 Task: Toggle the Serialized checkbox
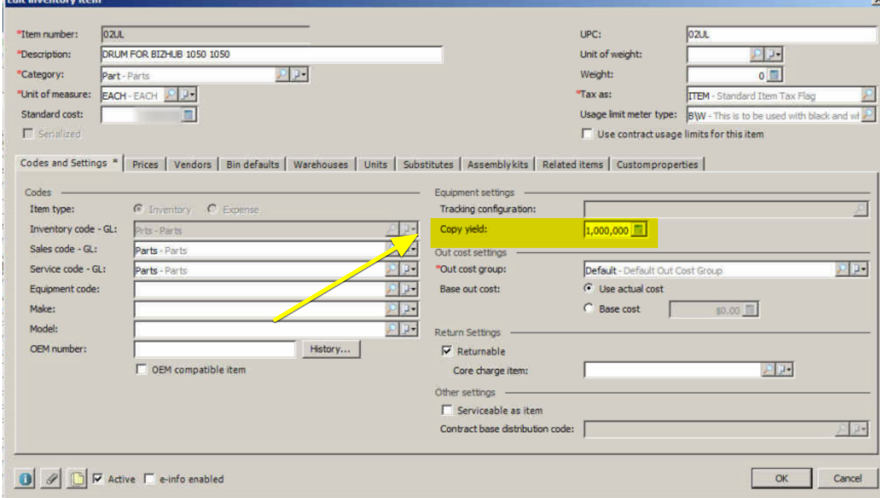(x=28, y=134)
